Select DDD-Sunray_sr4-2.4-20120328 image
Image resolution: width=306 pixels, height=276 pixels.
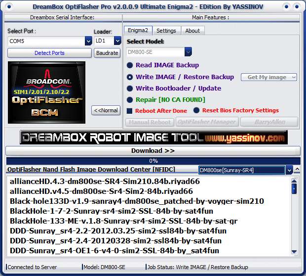pyautogui.click(x=115, y=241)
